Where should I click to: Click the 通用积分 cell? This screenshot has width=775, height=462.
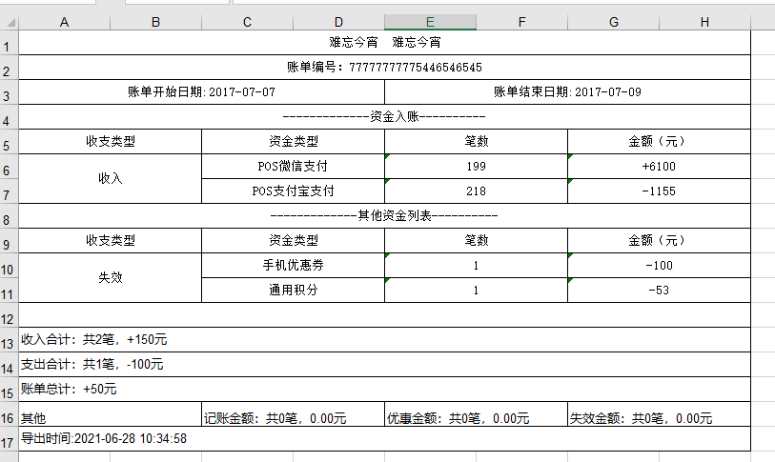tap(293, 290)
